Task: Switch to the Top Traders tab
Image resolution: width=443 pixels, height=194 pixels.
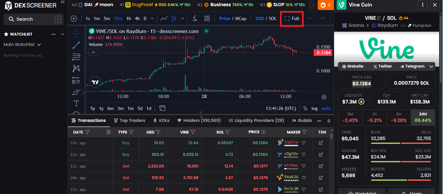Action: (129, 120)
